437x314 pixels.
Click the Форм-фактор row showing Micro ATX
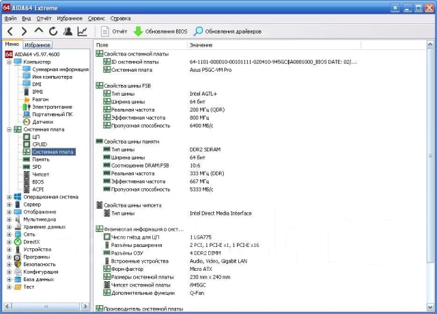tap(231, 269)
